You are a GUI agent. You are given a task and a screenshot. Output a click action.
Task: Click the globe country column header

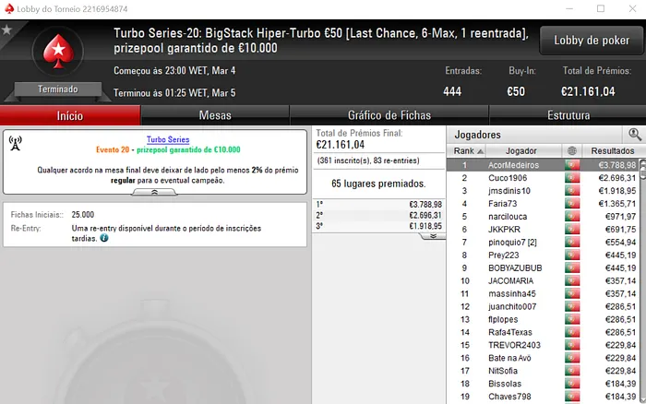572,150
